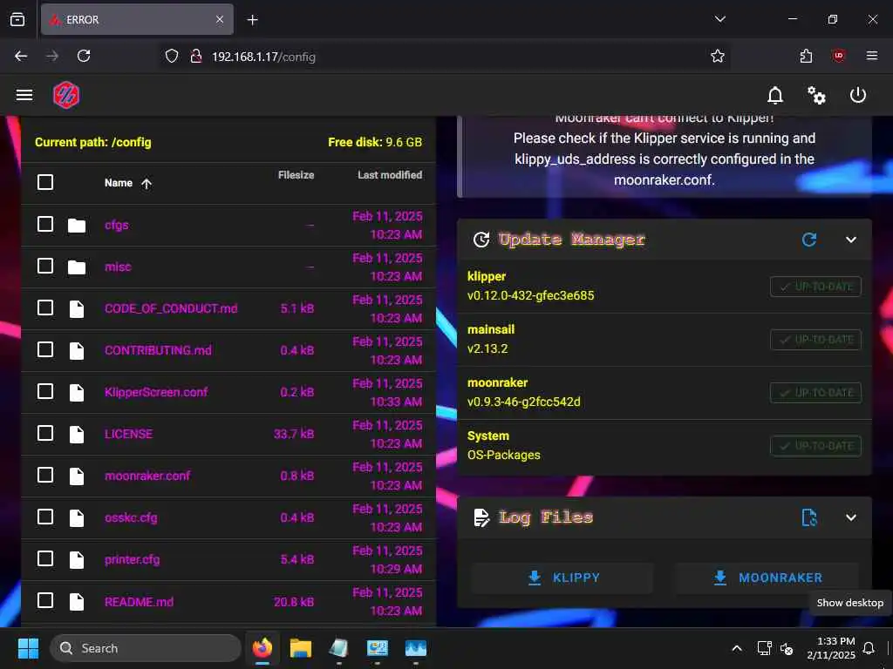
Task: Select the printer.cfg checkbox
Action: pos(45,558)
